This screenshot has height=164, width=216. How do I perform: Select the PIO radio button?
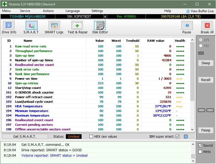201,46
